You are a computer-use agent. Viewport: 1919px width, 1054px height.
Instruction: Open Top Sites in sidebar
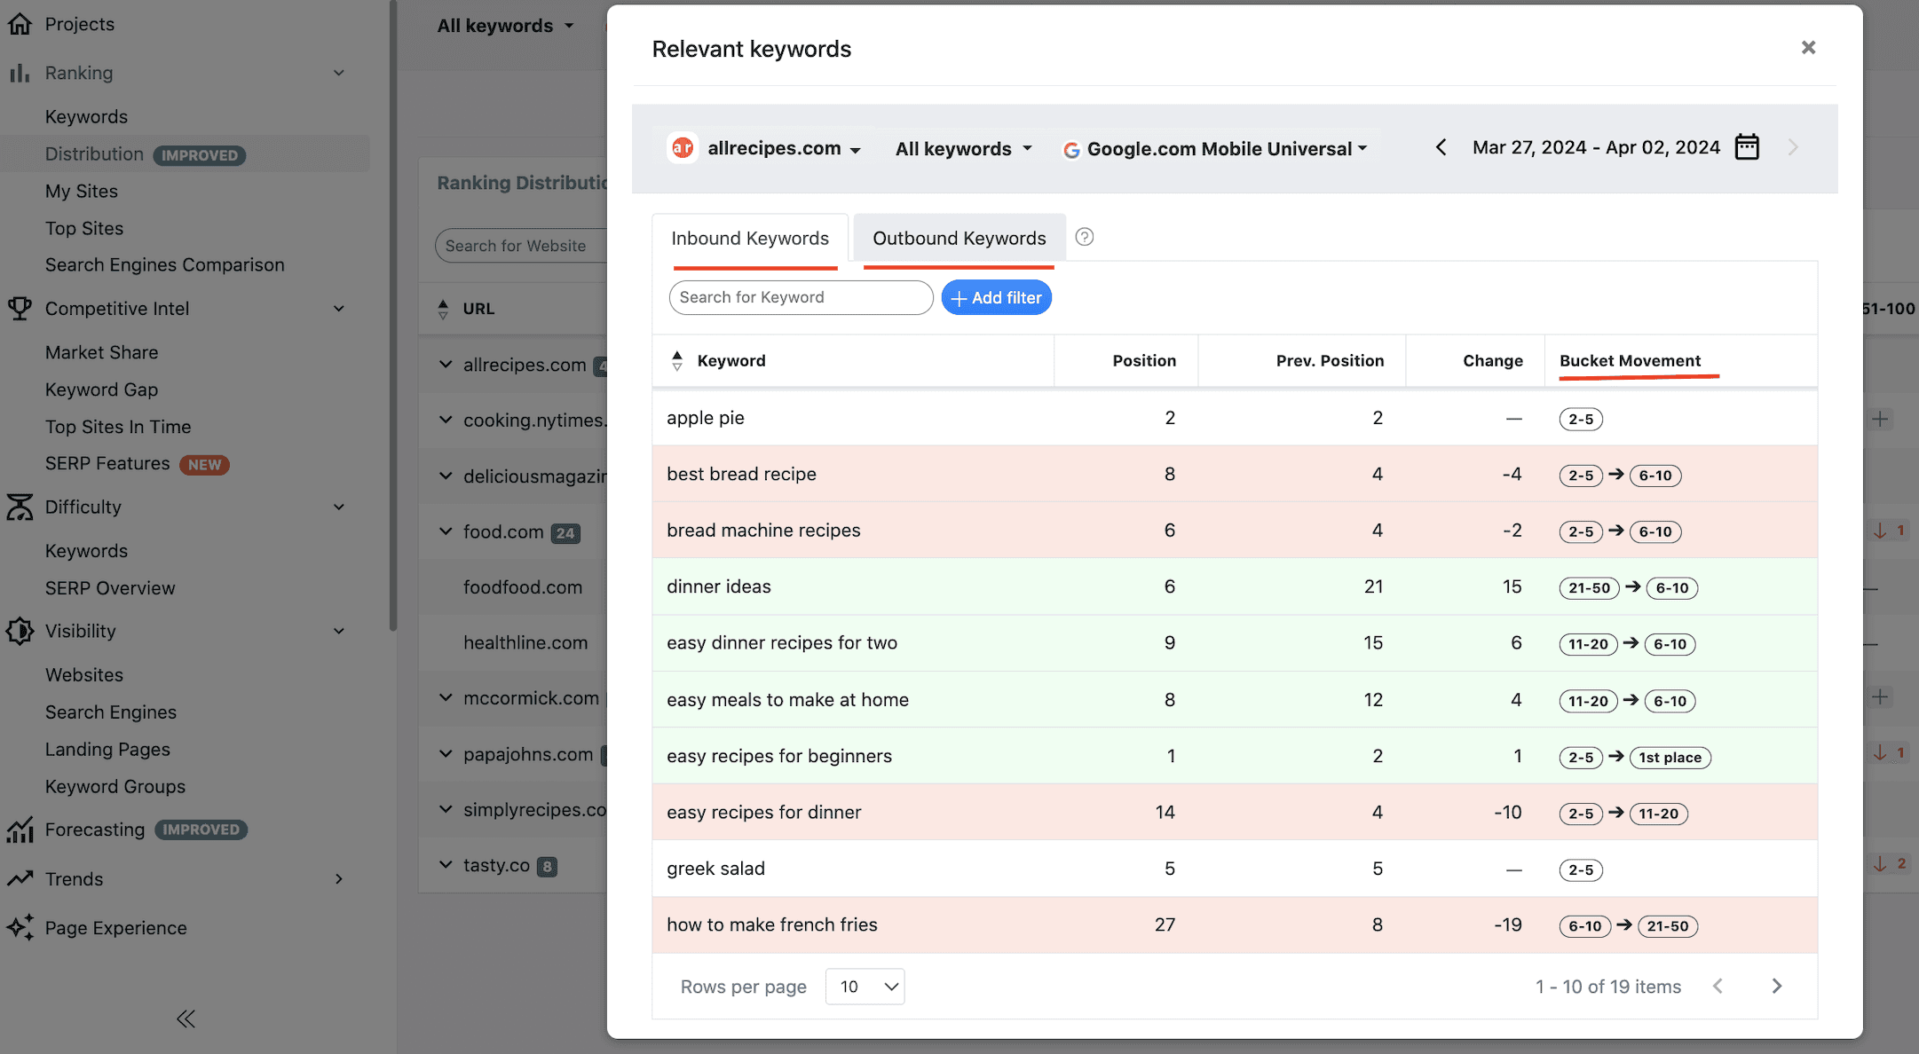[x=84, y=229]
